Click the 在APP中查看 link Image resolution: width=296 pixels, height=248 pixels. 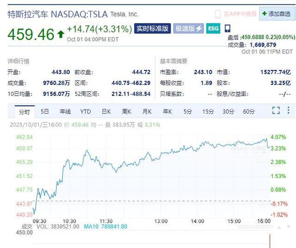(x=240, y=14)
